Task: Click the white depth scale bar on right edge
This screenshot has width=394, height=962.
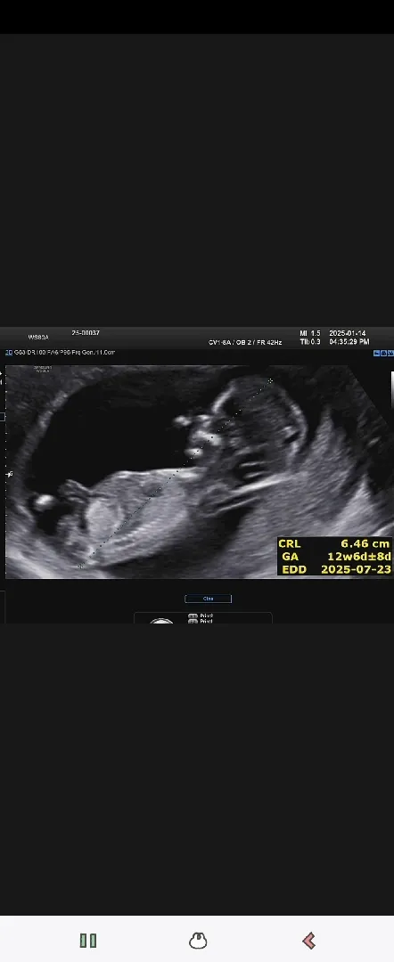Action: pos(392,381)
